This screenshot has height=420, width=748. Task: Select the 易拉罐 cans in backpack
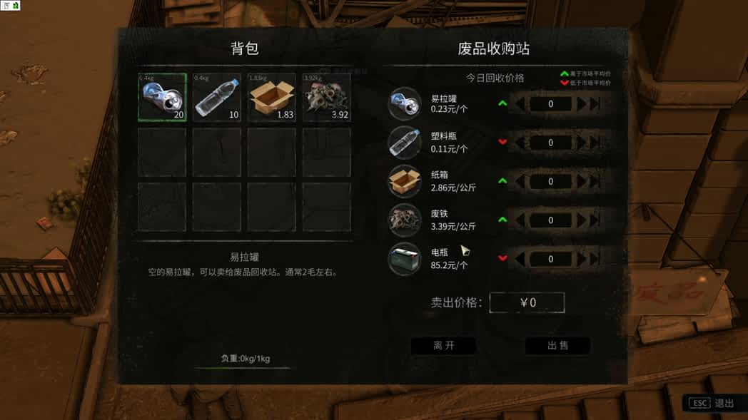pos(162,97)
